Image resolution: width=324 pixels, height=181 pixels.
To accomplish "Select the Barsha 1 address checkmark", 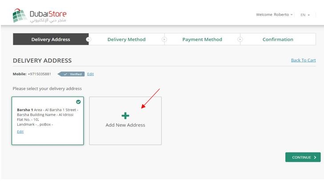I will click(x=78, y=102).
